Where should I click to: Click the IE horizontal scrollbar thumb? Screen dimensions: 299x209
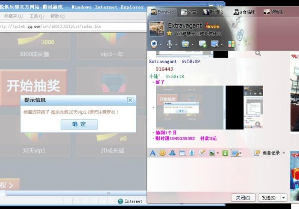click(x=76, y=193)
